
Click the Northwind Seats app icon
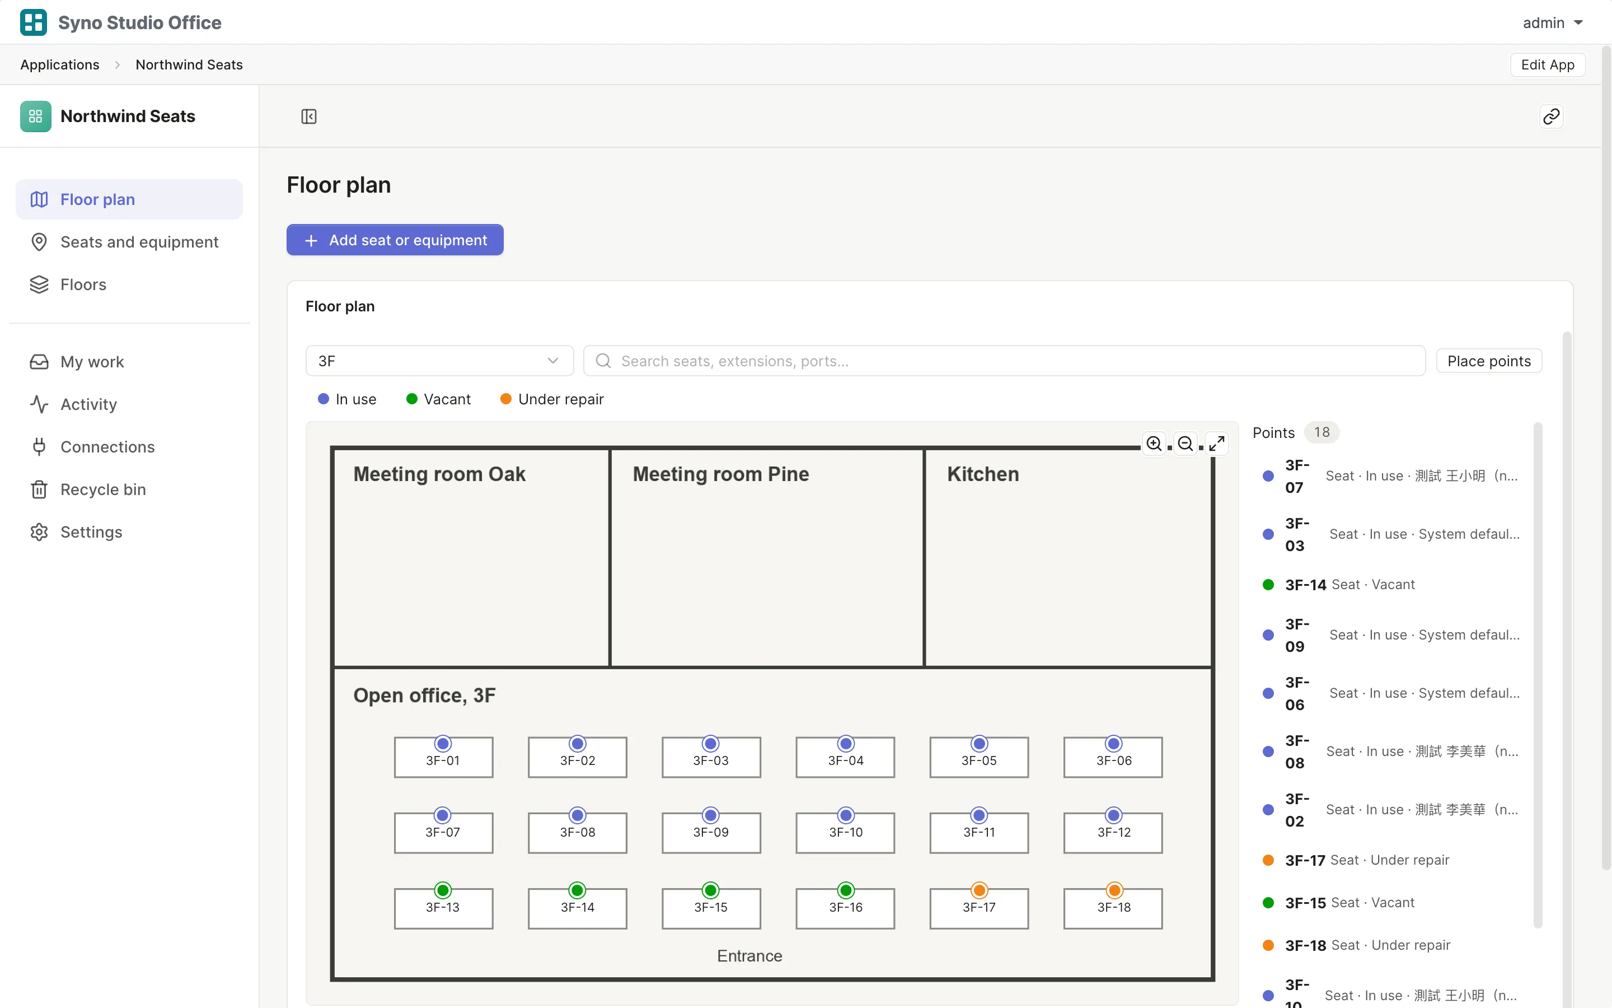coord(35,116)
